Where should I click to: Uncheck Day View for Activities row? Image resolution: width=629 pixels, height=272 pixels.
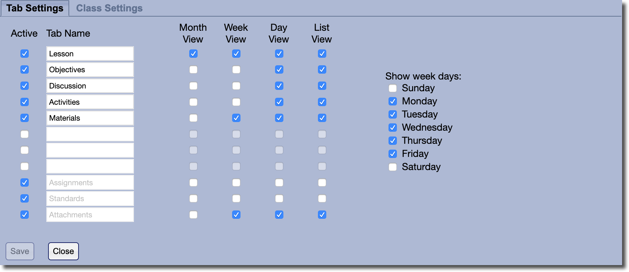tap(279, 102)
